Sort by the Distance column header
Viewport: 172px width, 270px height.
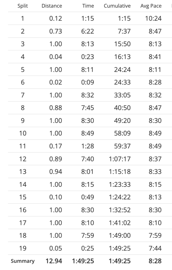(52, 6)
